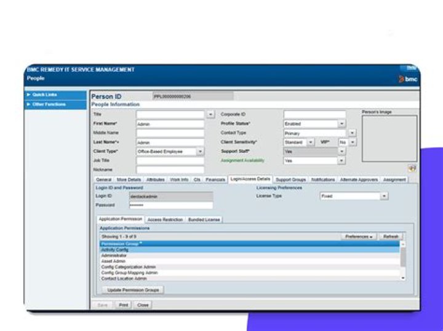The height and width of the screenshot is (331, 443).
Task: Click the Print button
Action: click(124, 305)
